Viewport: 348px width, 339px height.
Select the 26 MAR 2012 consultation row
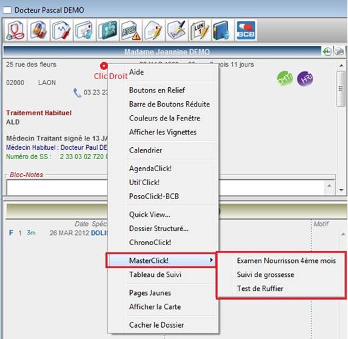coord(58,233)
